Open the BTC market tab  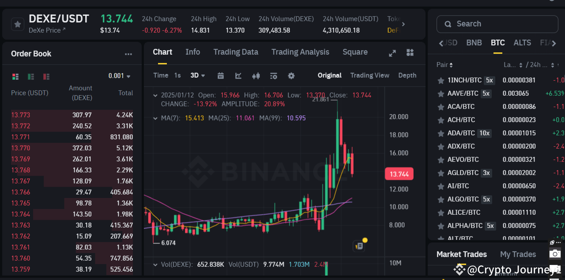point(497,43)
